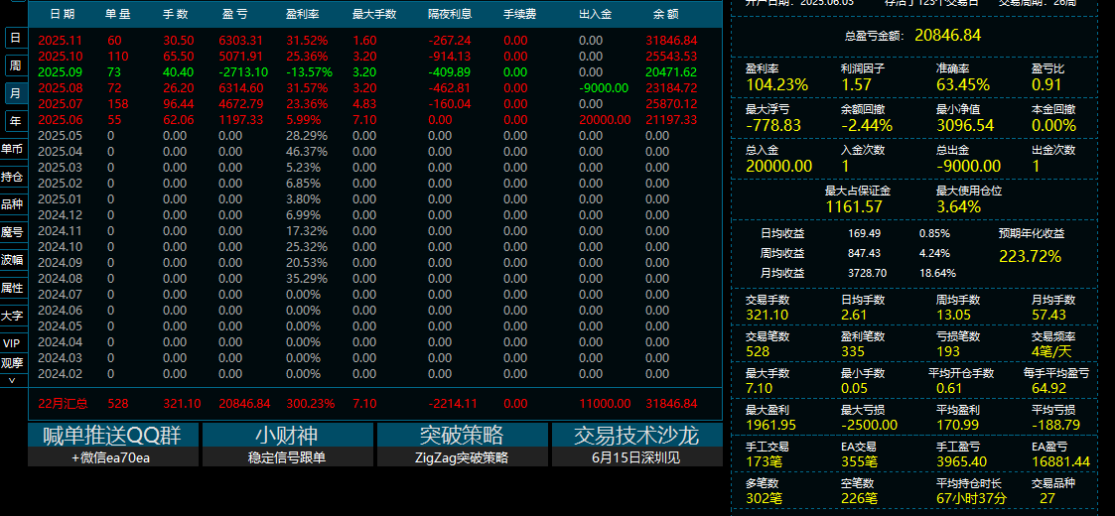Click the 多笔数 value 302笔
Screen dimensions: 1115x516
(x=765, y=498)
